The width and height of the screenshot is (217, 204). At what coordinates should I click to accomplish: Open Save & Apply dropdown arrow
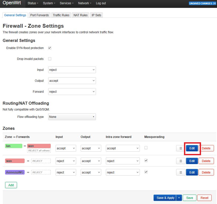click(179, 198)
